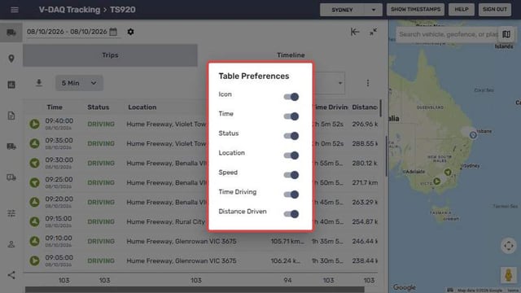Toggle the Icon column switch
Image resolution: width=521 pixels, height=293 pixels.
[x=291, y=97]
